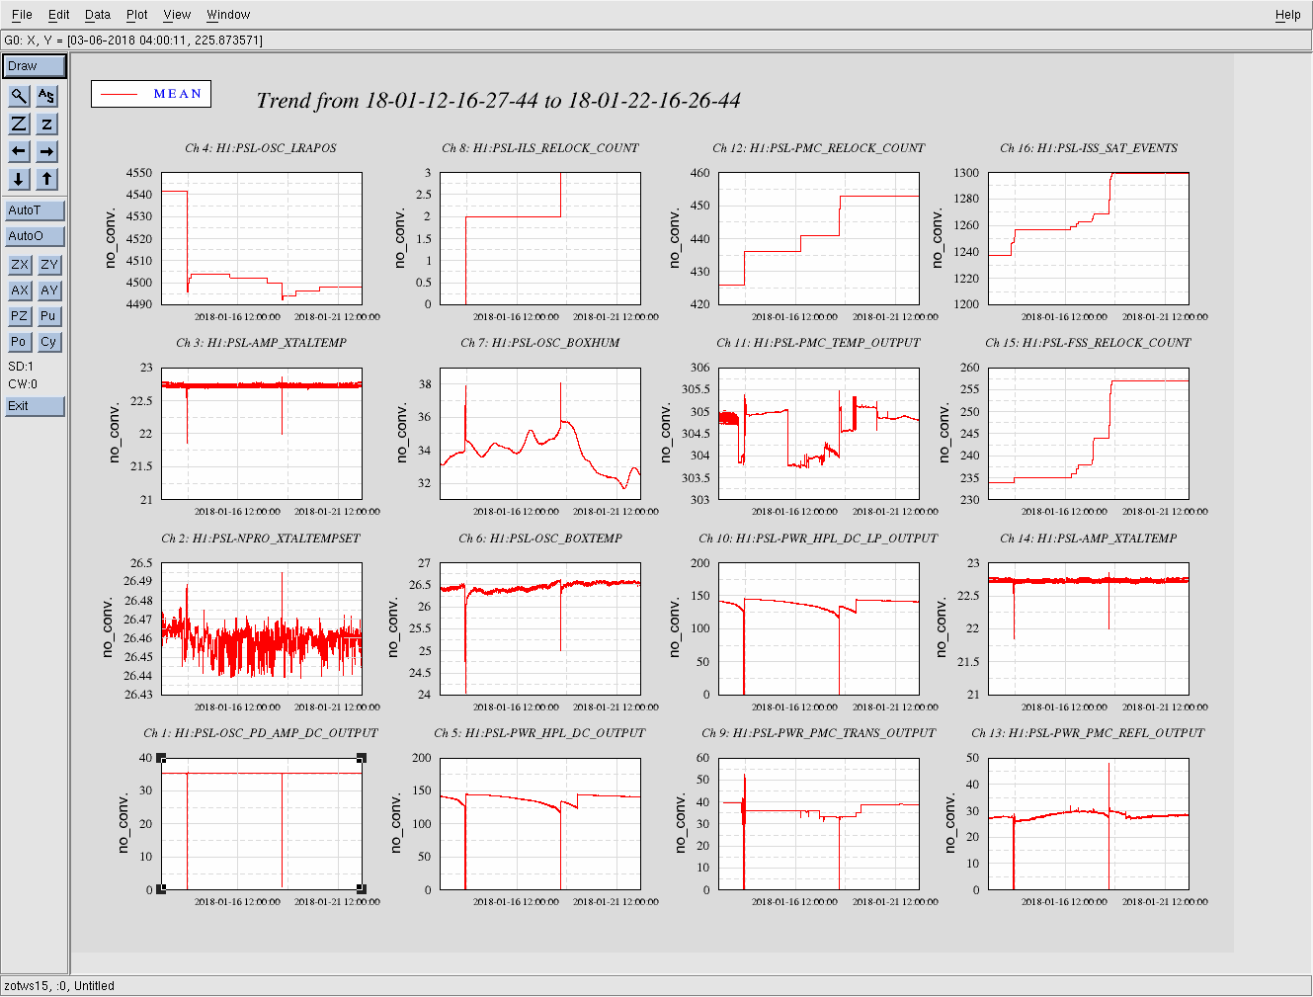The height and width of the screenshot is (997, 1313).
Task: Click the Ch 6 PSL-OSC_BOXTEMP graph
Action: point(540,628)
